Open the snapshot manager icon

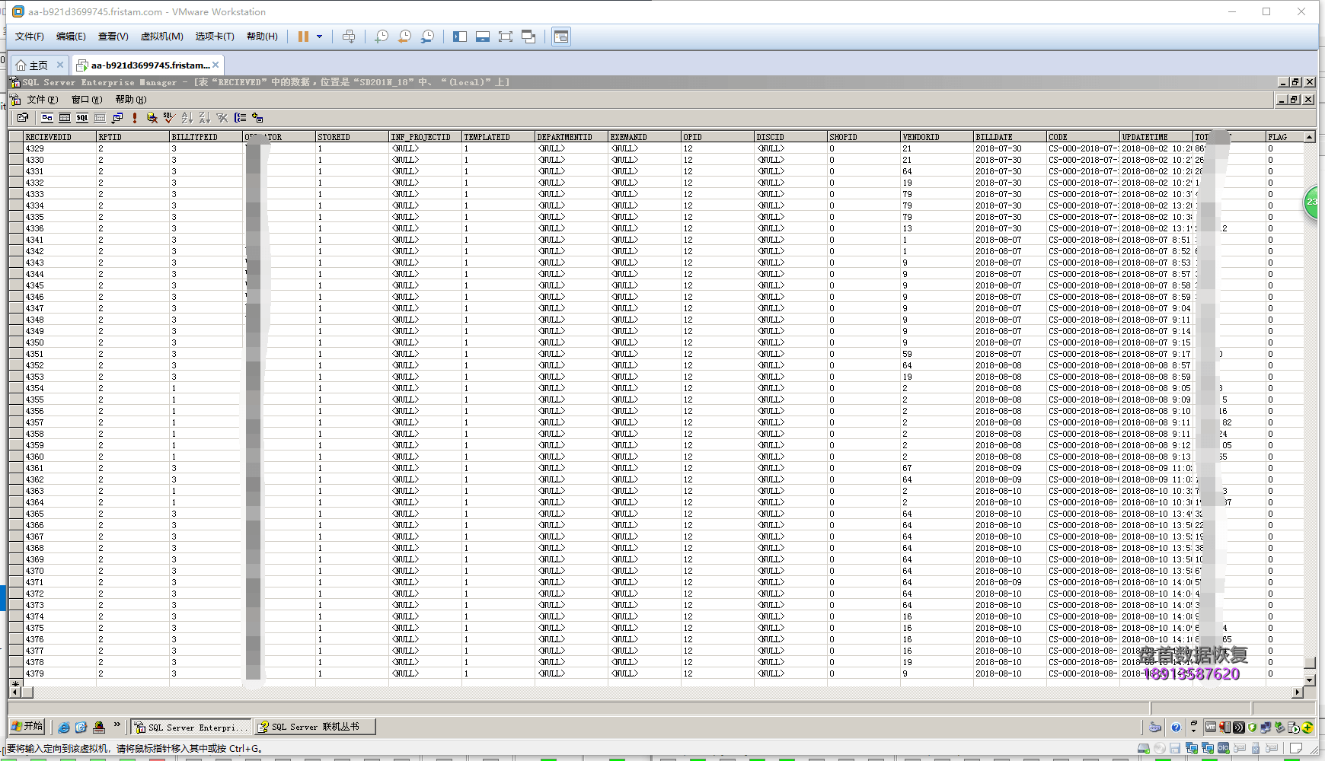(427, 37)
